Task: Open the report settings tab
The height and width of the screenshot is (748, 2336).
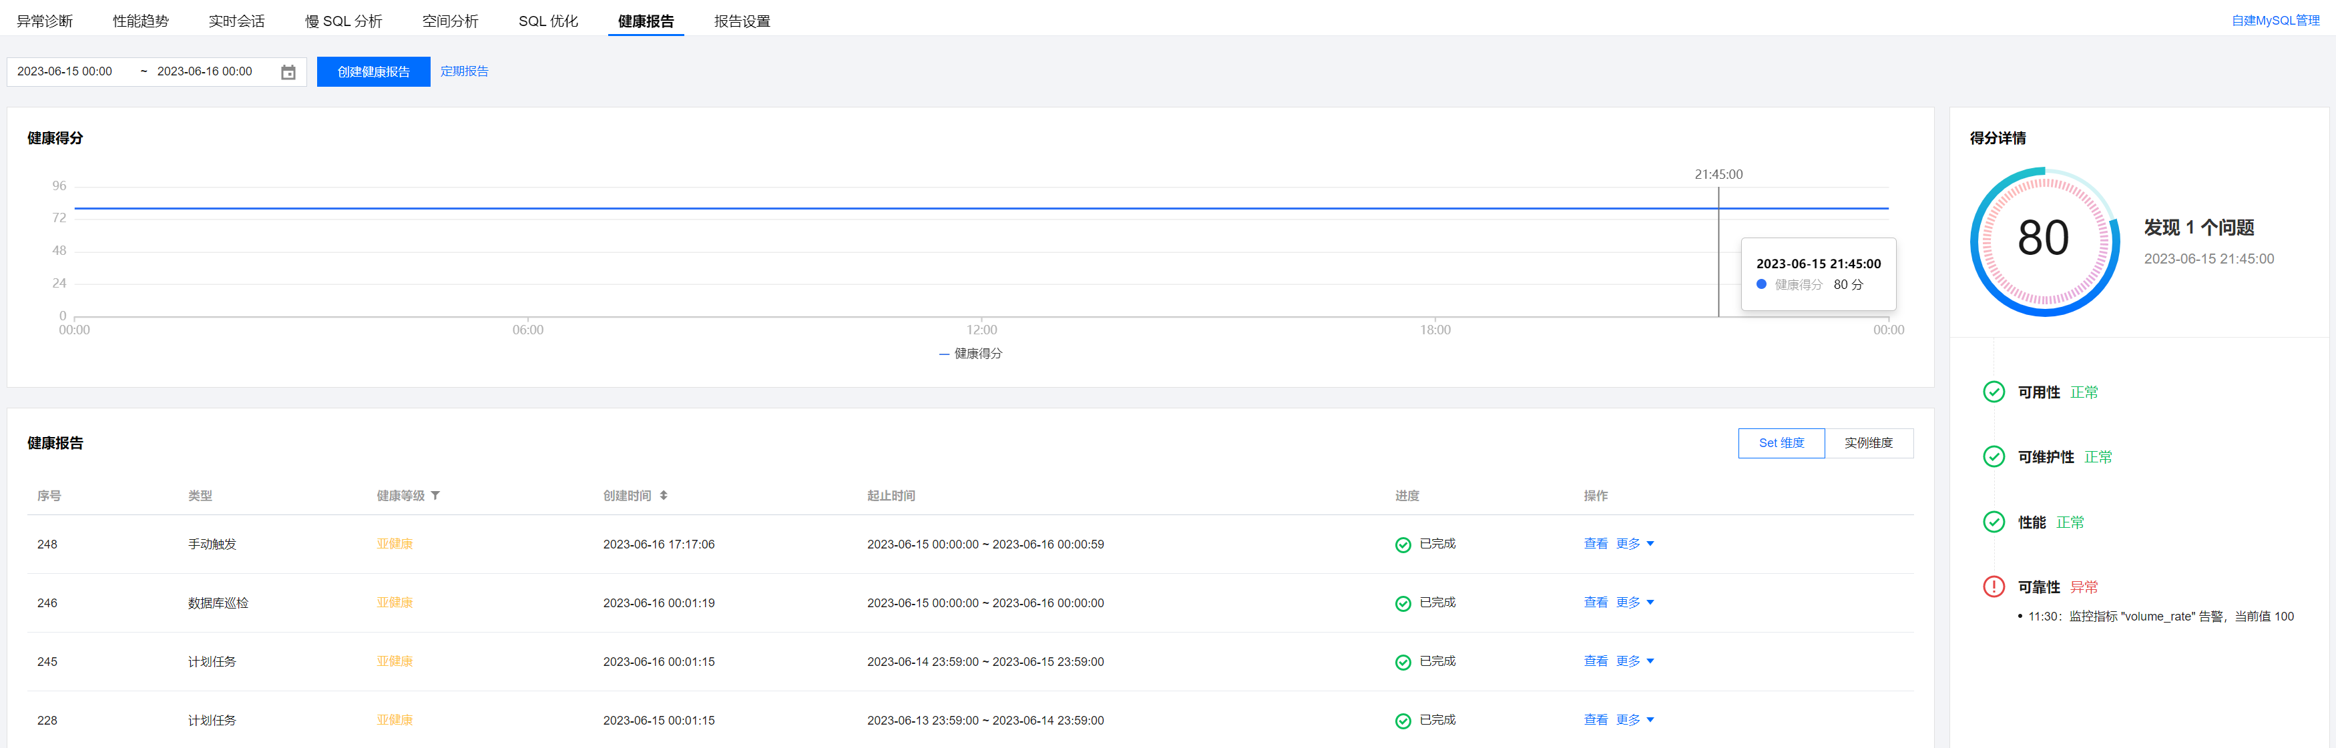Action: (x=741, y=21)
